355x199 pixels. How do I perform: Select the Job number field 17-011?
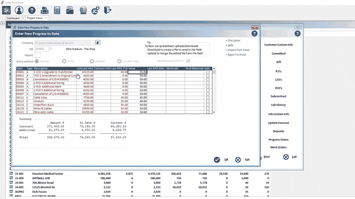[42, 49]
